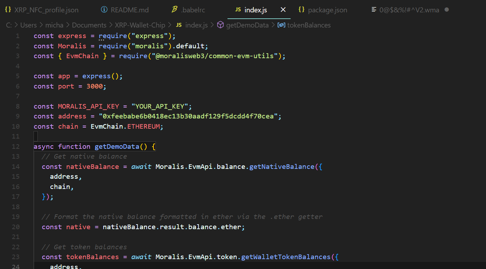
Task: Click variable icon beside tokenBalances breadcrumb
Action: click(281, 25)
